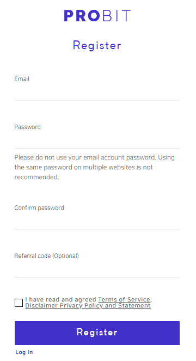
Task: Open the Terms of Service link
Action: (125, 299)
